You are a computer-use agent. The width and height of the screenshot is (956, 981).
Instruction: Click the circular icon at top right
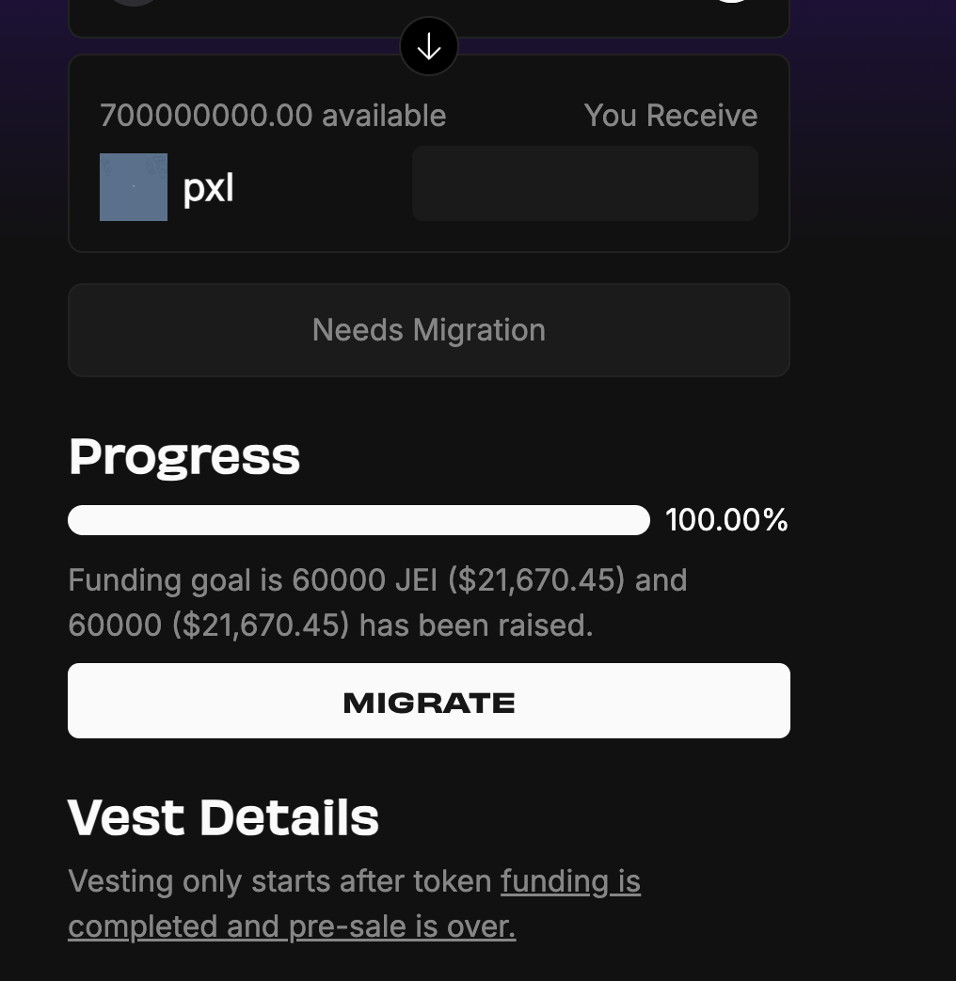tap(732, 5)
